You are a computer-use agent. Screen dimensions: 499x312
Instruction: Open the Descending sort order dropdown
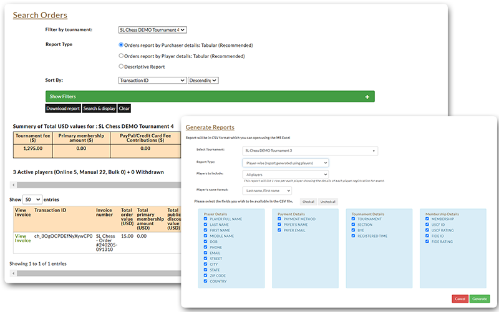(203, 80)
